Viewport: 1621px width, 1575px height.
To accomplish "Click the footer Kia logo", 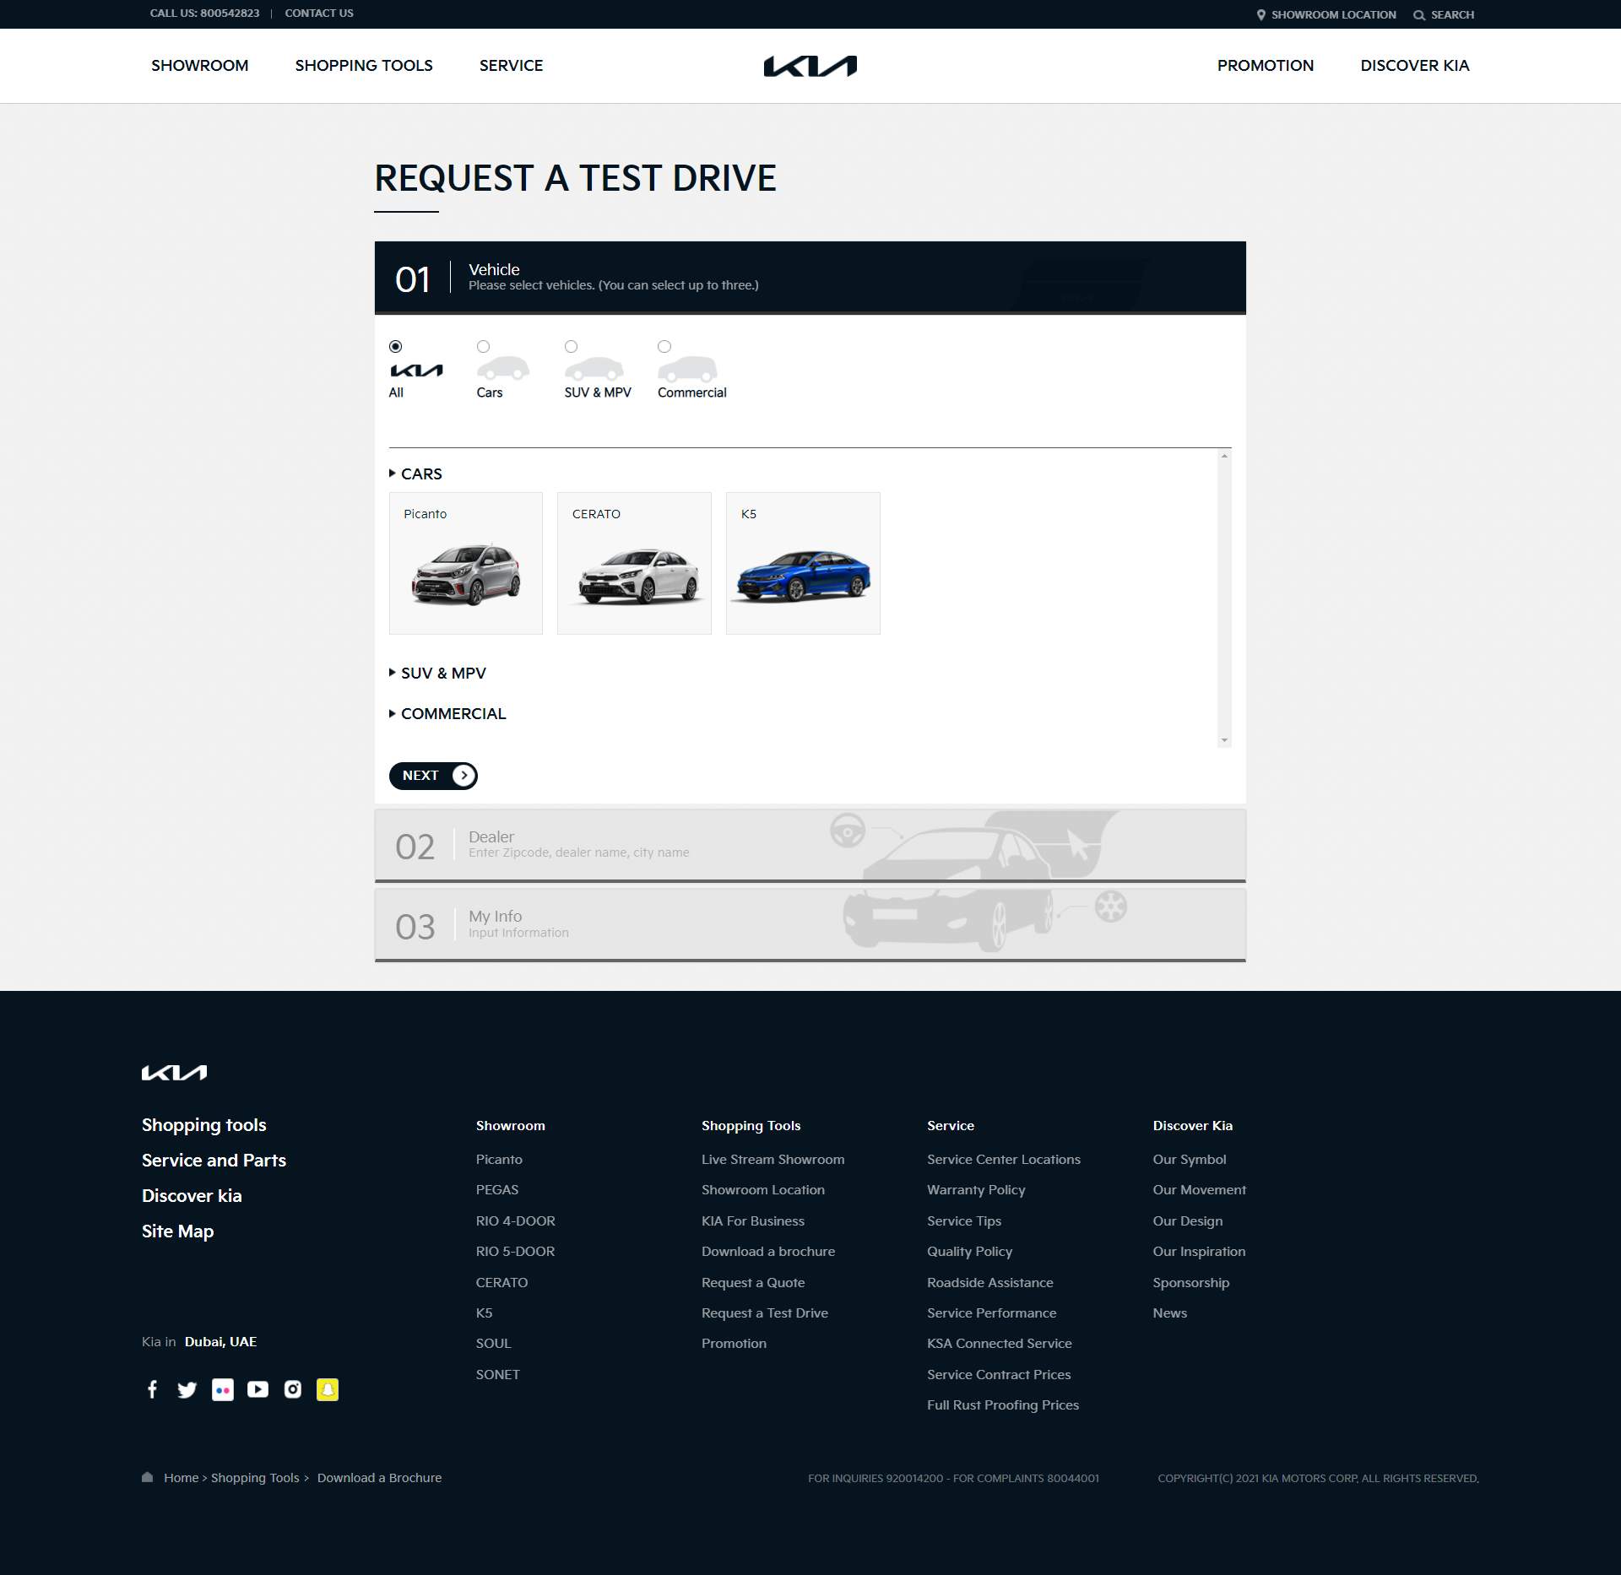I will point(174,1072).
